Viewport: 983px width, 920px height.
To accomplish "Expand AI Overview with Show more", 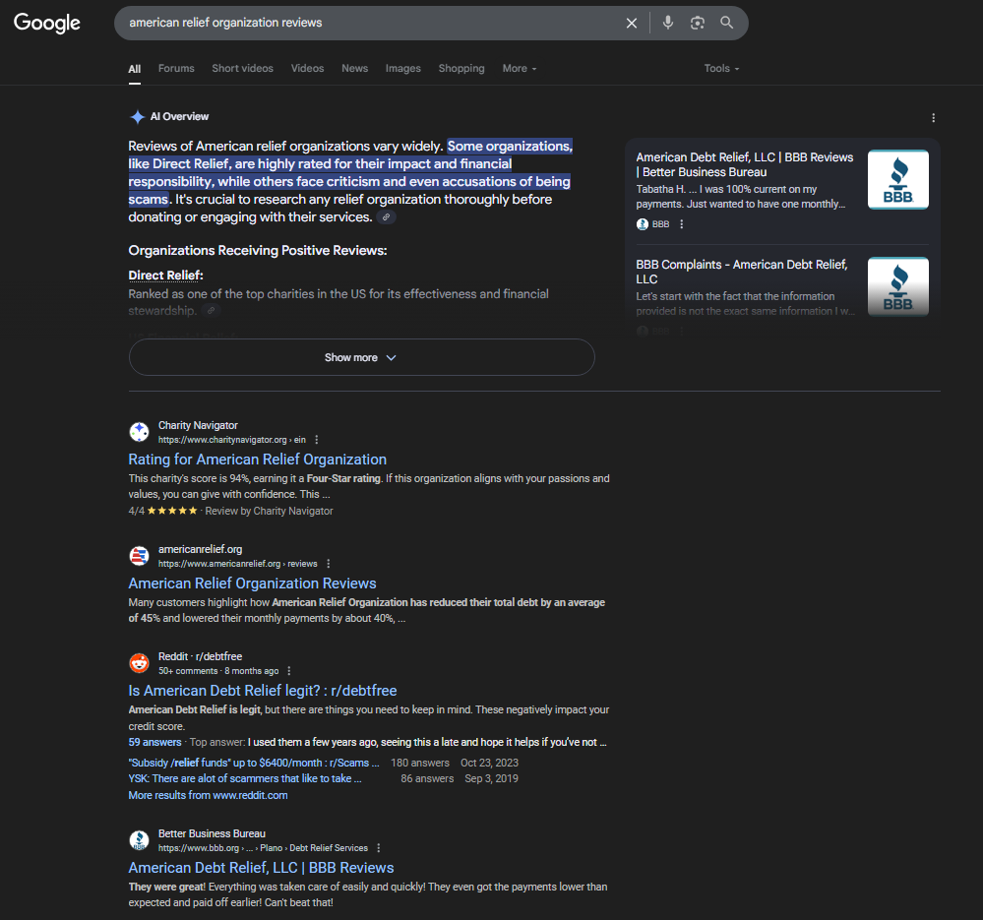I will (361, 357).
